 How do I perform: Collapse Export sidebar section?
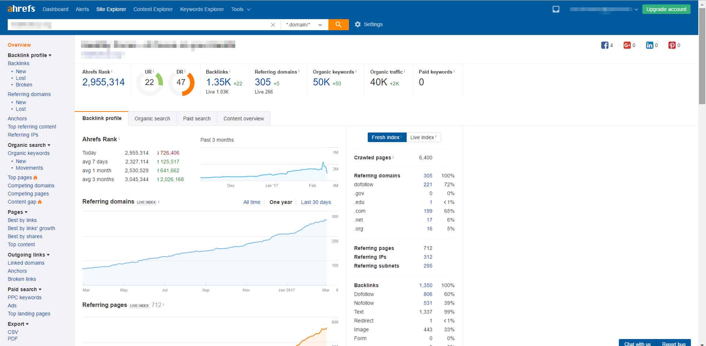[x=18, y=324]
